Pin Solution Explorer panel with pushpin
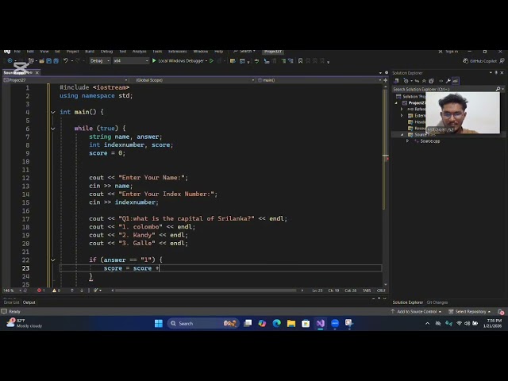The height and width of the screenshot is (381, 508). [496, 72]
